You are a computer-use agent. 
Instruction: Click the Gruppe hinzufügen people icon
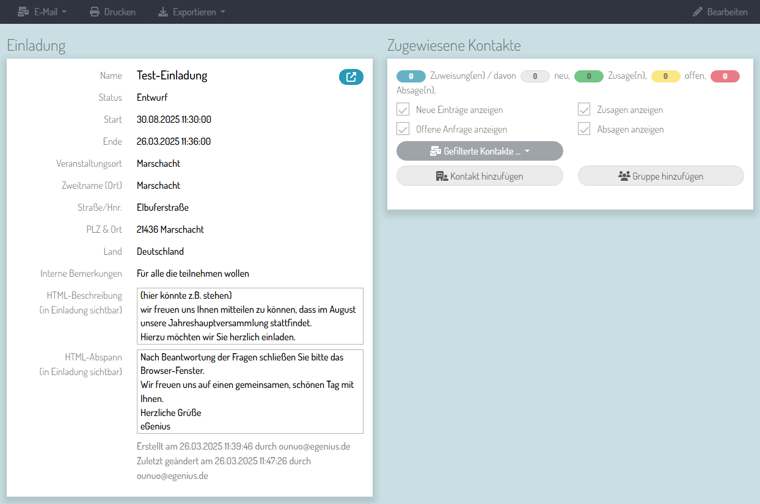pyautogui.click(x=624, y=176)
